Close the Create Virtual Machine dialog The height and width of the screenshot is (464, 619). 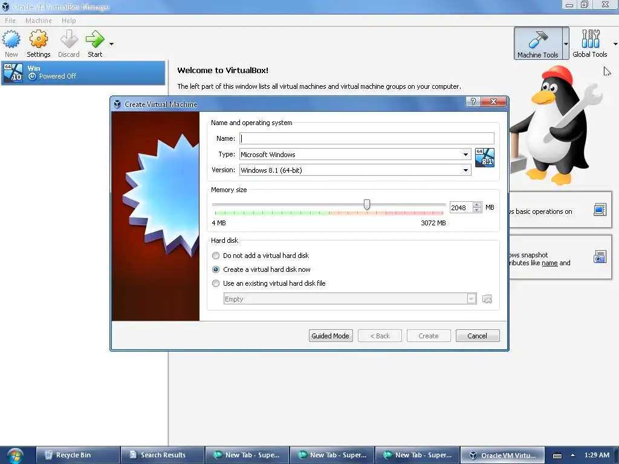tap(493, 101)
